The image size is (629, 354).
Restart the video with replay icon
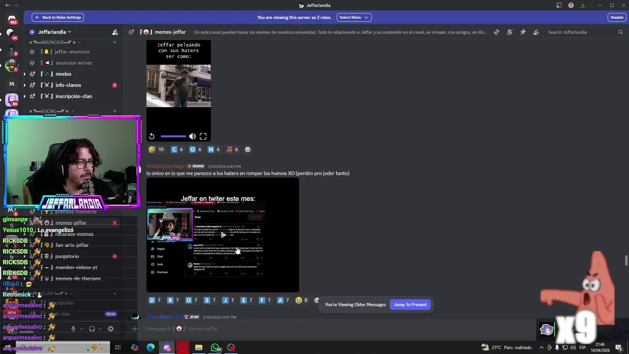pyautogui.click(x=152, y=136)
